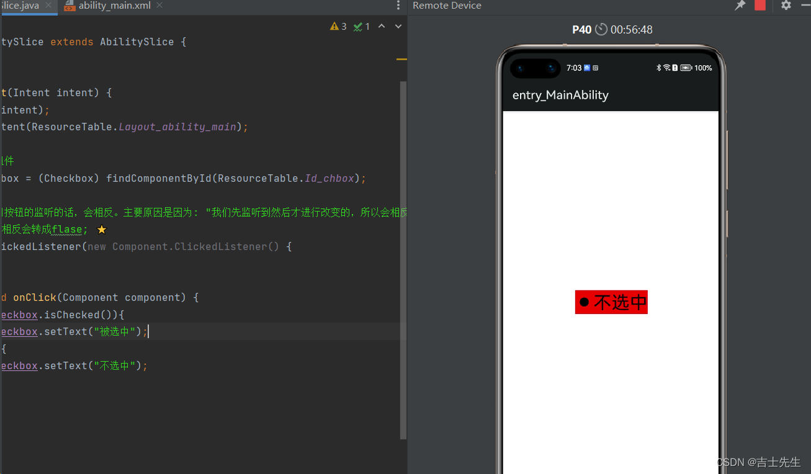
Task: Click the typo check indicator showing 1
Action: tap(362, 26)
